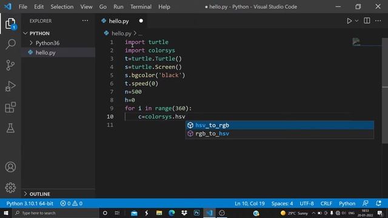388x218 pixels.
Task: Open Mail app on taskbar
Action: coord(134,213)
